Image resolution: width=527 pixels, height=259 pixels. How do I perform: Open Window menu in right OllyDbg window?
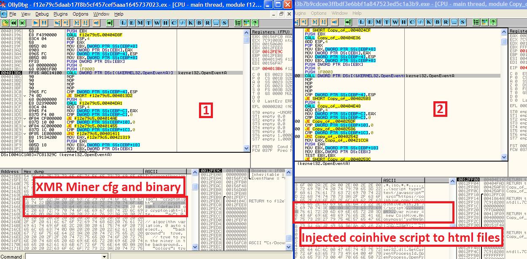(x=339, y=13)
